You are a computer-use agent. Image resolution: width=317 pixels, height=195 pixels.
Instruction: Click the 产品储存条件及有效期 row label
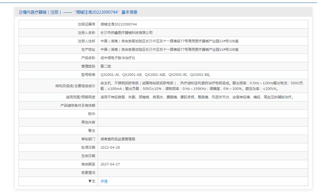pyautogui.click(x=78, y=105)
